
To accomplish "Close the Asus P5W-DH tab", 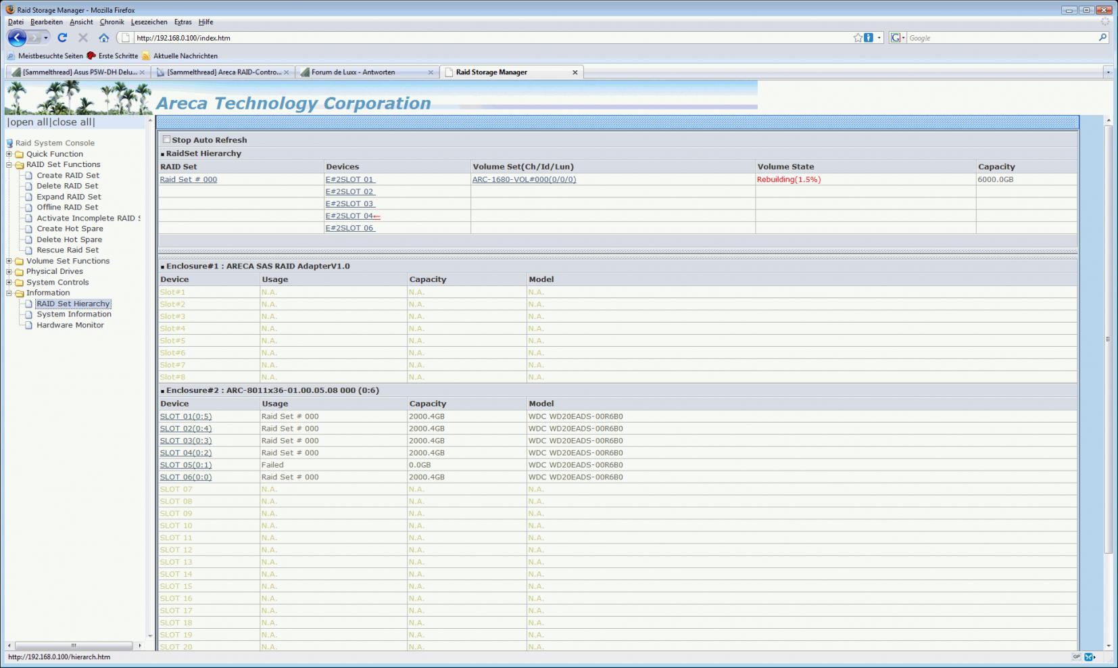I will [142, 72].
